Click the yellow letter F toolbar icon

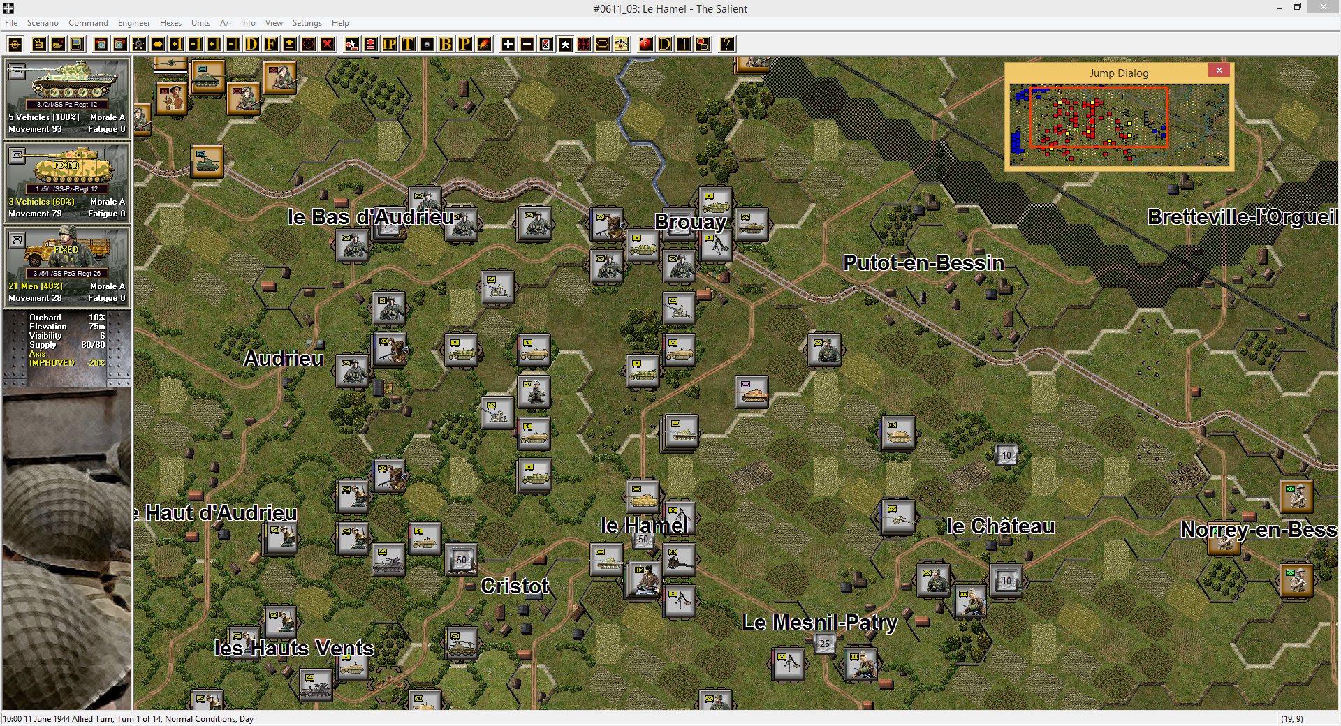click(x=271, y=44)
